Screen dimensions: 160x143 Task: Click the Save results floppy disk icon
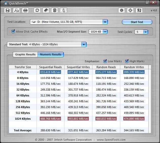click(x=8, y=10)
